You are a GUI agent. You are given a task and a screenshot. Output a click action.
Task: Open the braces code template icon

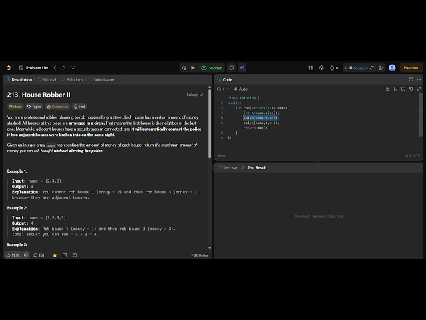coord(403,89)
